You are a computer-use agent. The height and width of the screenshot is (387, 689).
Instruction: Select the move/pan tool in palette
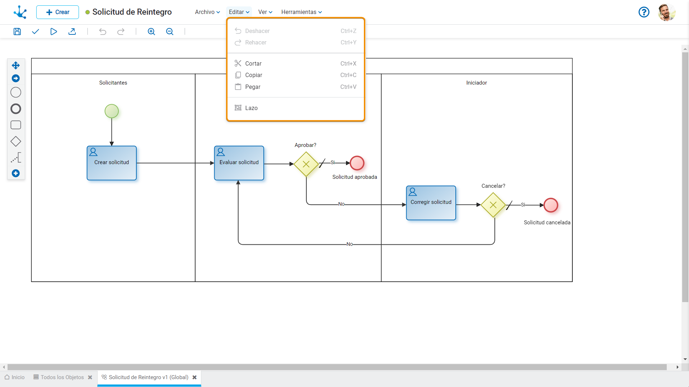(x=15, y=65)
